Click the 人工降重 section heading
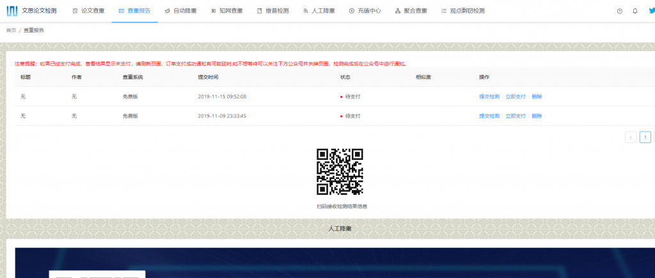Viewport: 655px width, 278px height. pos(340,229)
